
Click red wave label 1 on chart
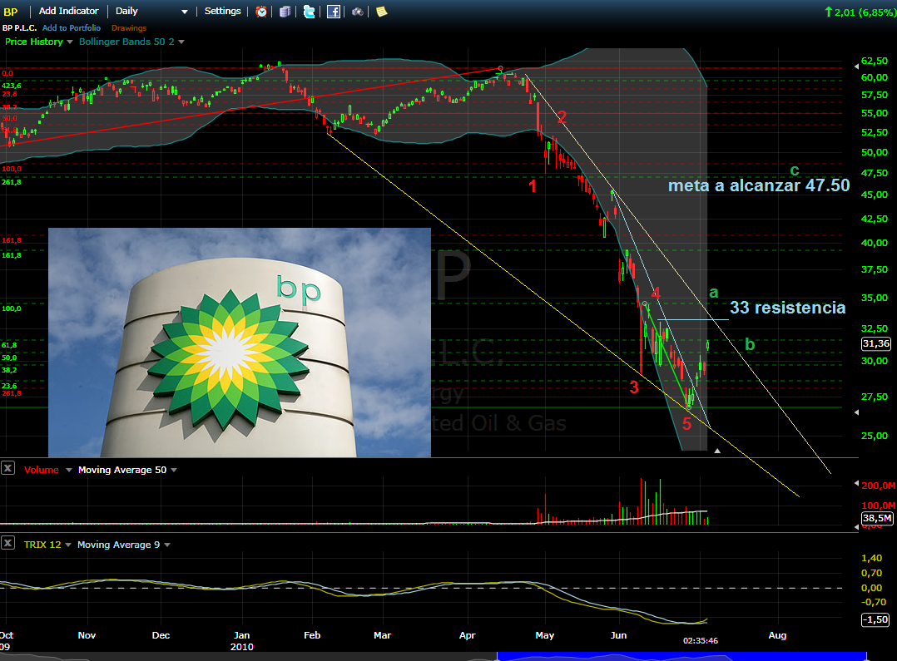click(x=533, y=186)
